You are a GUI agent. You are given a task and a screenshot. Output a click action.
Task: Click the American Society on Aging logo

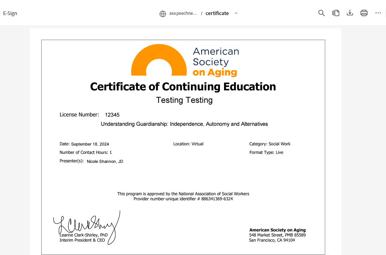(x=185, y=60)
